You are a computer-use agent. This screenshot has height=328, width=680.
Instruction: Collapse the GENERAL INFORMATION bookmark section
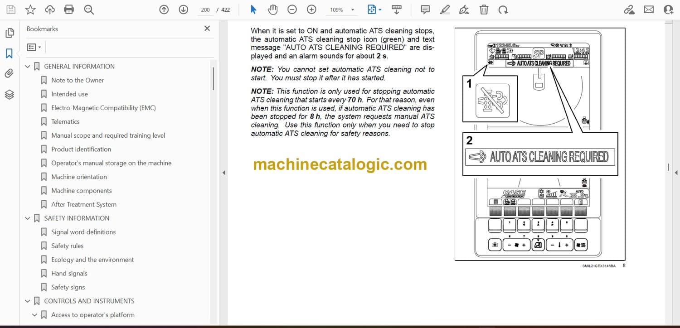28,67
